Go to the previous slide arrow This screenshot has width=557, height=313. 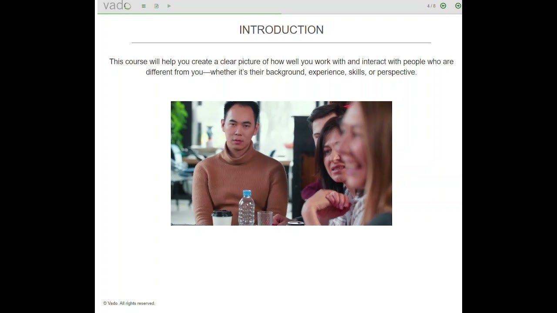pyautogui.click(x=443, y=6)
